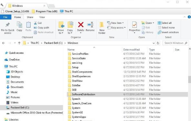Click the Edit command in Open group
The width and height of the screenshot is (191, 121).
(x=146, y=28)
